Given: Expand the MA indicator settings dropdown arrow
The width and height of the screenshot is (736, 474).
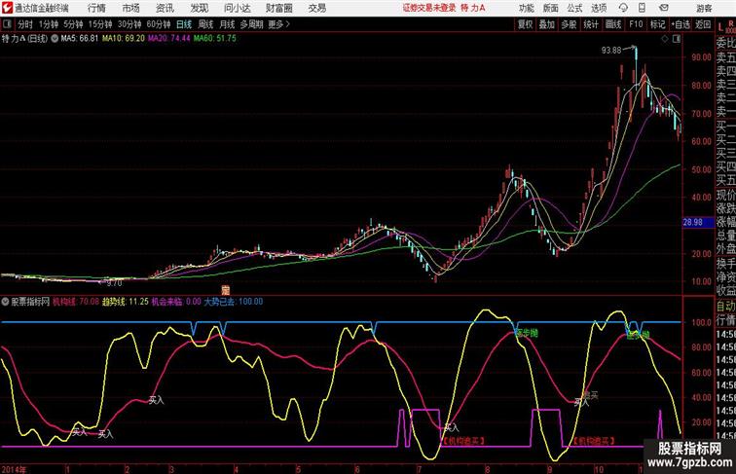Looking at the screenshot, I should [55, 39].
